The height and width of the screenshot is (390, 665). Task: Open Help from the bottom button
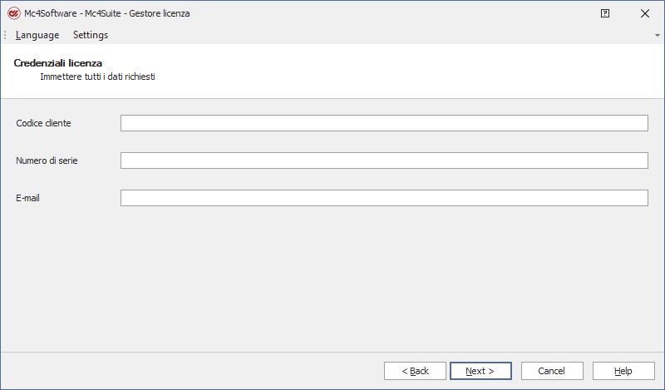(623, 371)
